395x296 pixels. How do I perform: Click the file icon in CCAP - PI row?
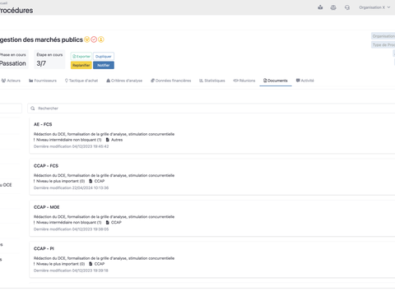click(91, 264)
